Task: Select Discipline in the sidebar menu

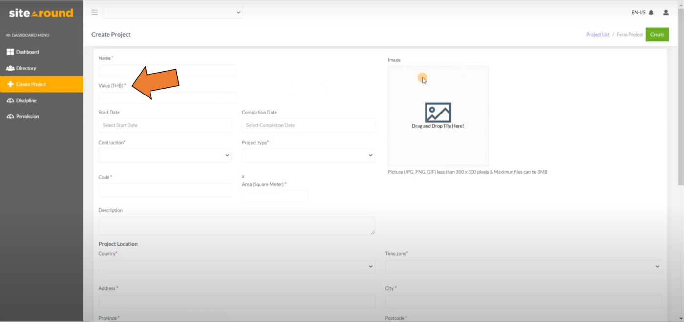Action: tap(25, 100)
